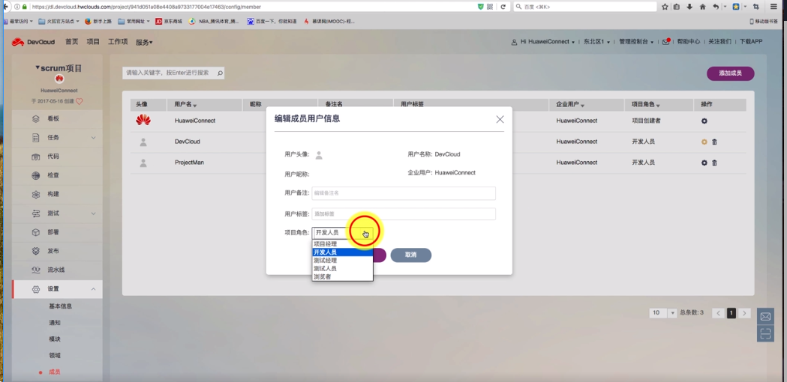Viewport: 787px width, 382px height.
Task: Click the 取消 button in dialog
Action: pyautogui.click(x=411, y=255)
